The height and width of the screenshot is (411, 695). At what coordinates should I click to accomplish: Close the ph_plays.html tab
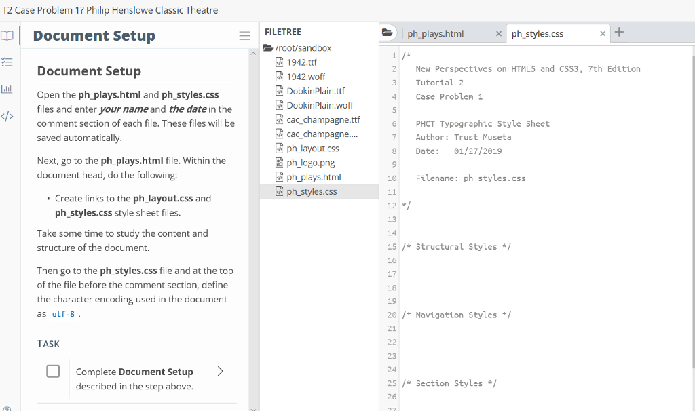(499, 34)
